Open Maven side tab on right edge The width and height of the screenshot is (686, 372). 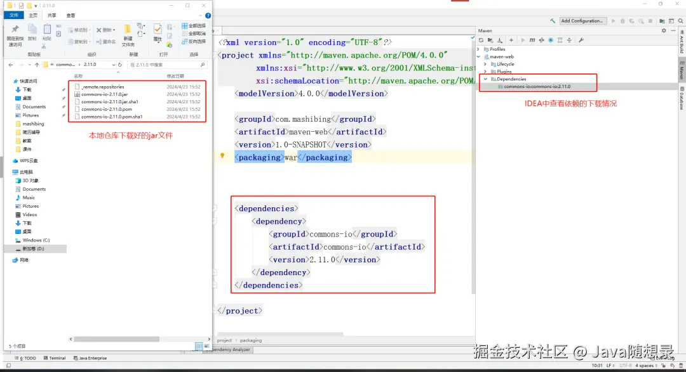pyautogui.click(x=682, y=71)
